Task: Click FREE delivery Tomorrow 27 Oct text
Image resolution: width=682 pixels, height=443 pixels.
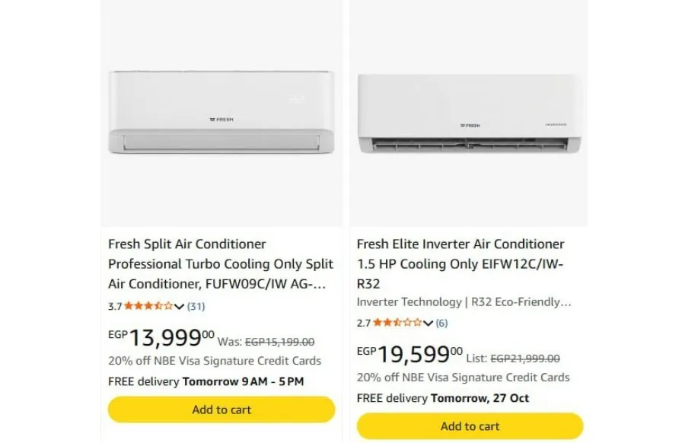Action: [x=443, y=398]
